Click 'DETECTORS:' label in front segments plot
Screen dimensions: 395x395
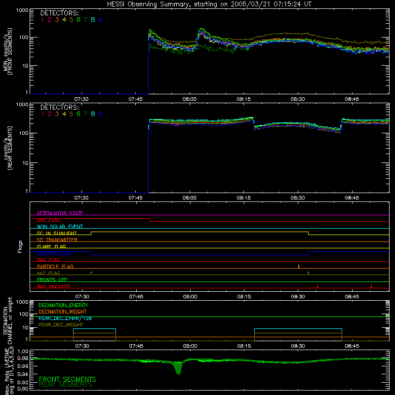pyautogui.click(x=59, y=13)
